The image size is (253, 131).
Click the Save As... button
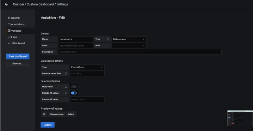pyautogui.click(x=18, y=64)
